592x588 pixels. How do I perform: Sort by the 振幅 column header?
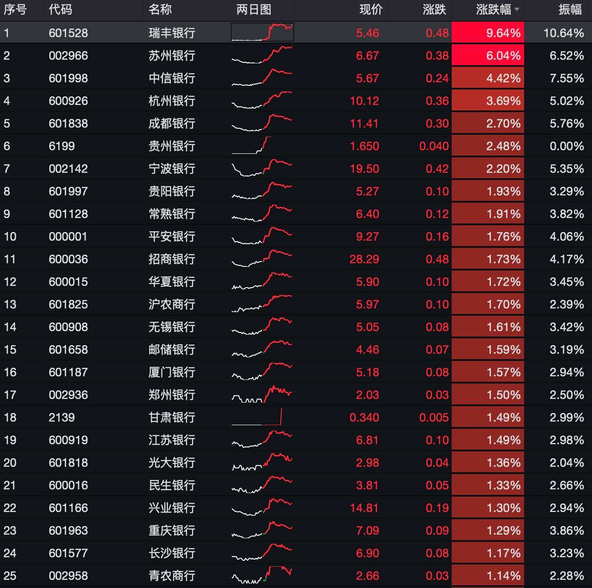pyautogui.click(x=570, y=9)
